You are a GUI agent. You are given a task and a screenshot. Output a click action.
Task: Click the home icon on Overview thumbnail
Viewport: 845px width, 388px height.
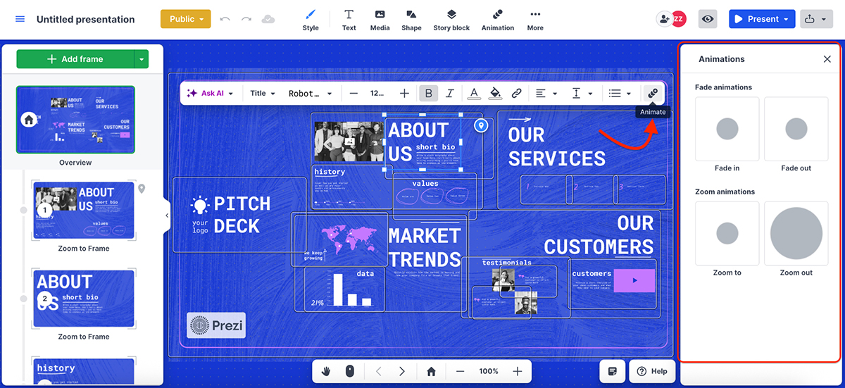(x=29, y=120)
